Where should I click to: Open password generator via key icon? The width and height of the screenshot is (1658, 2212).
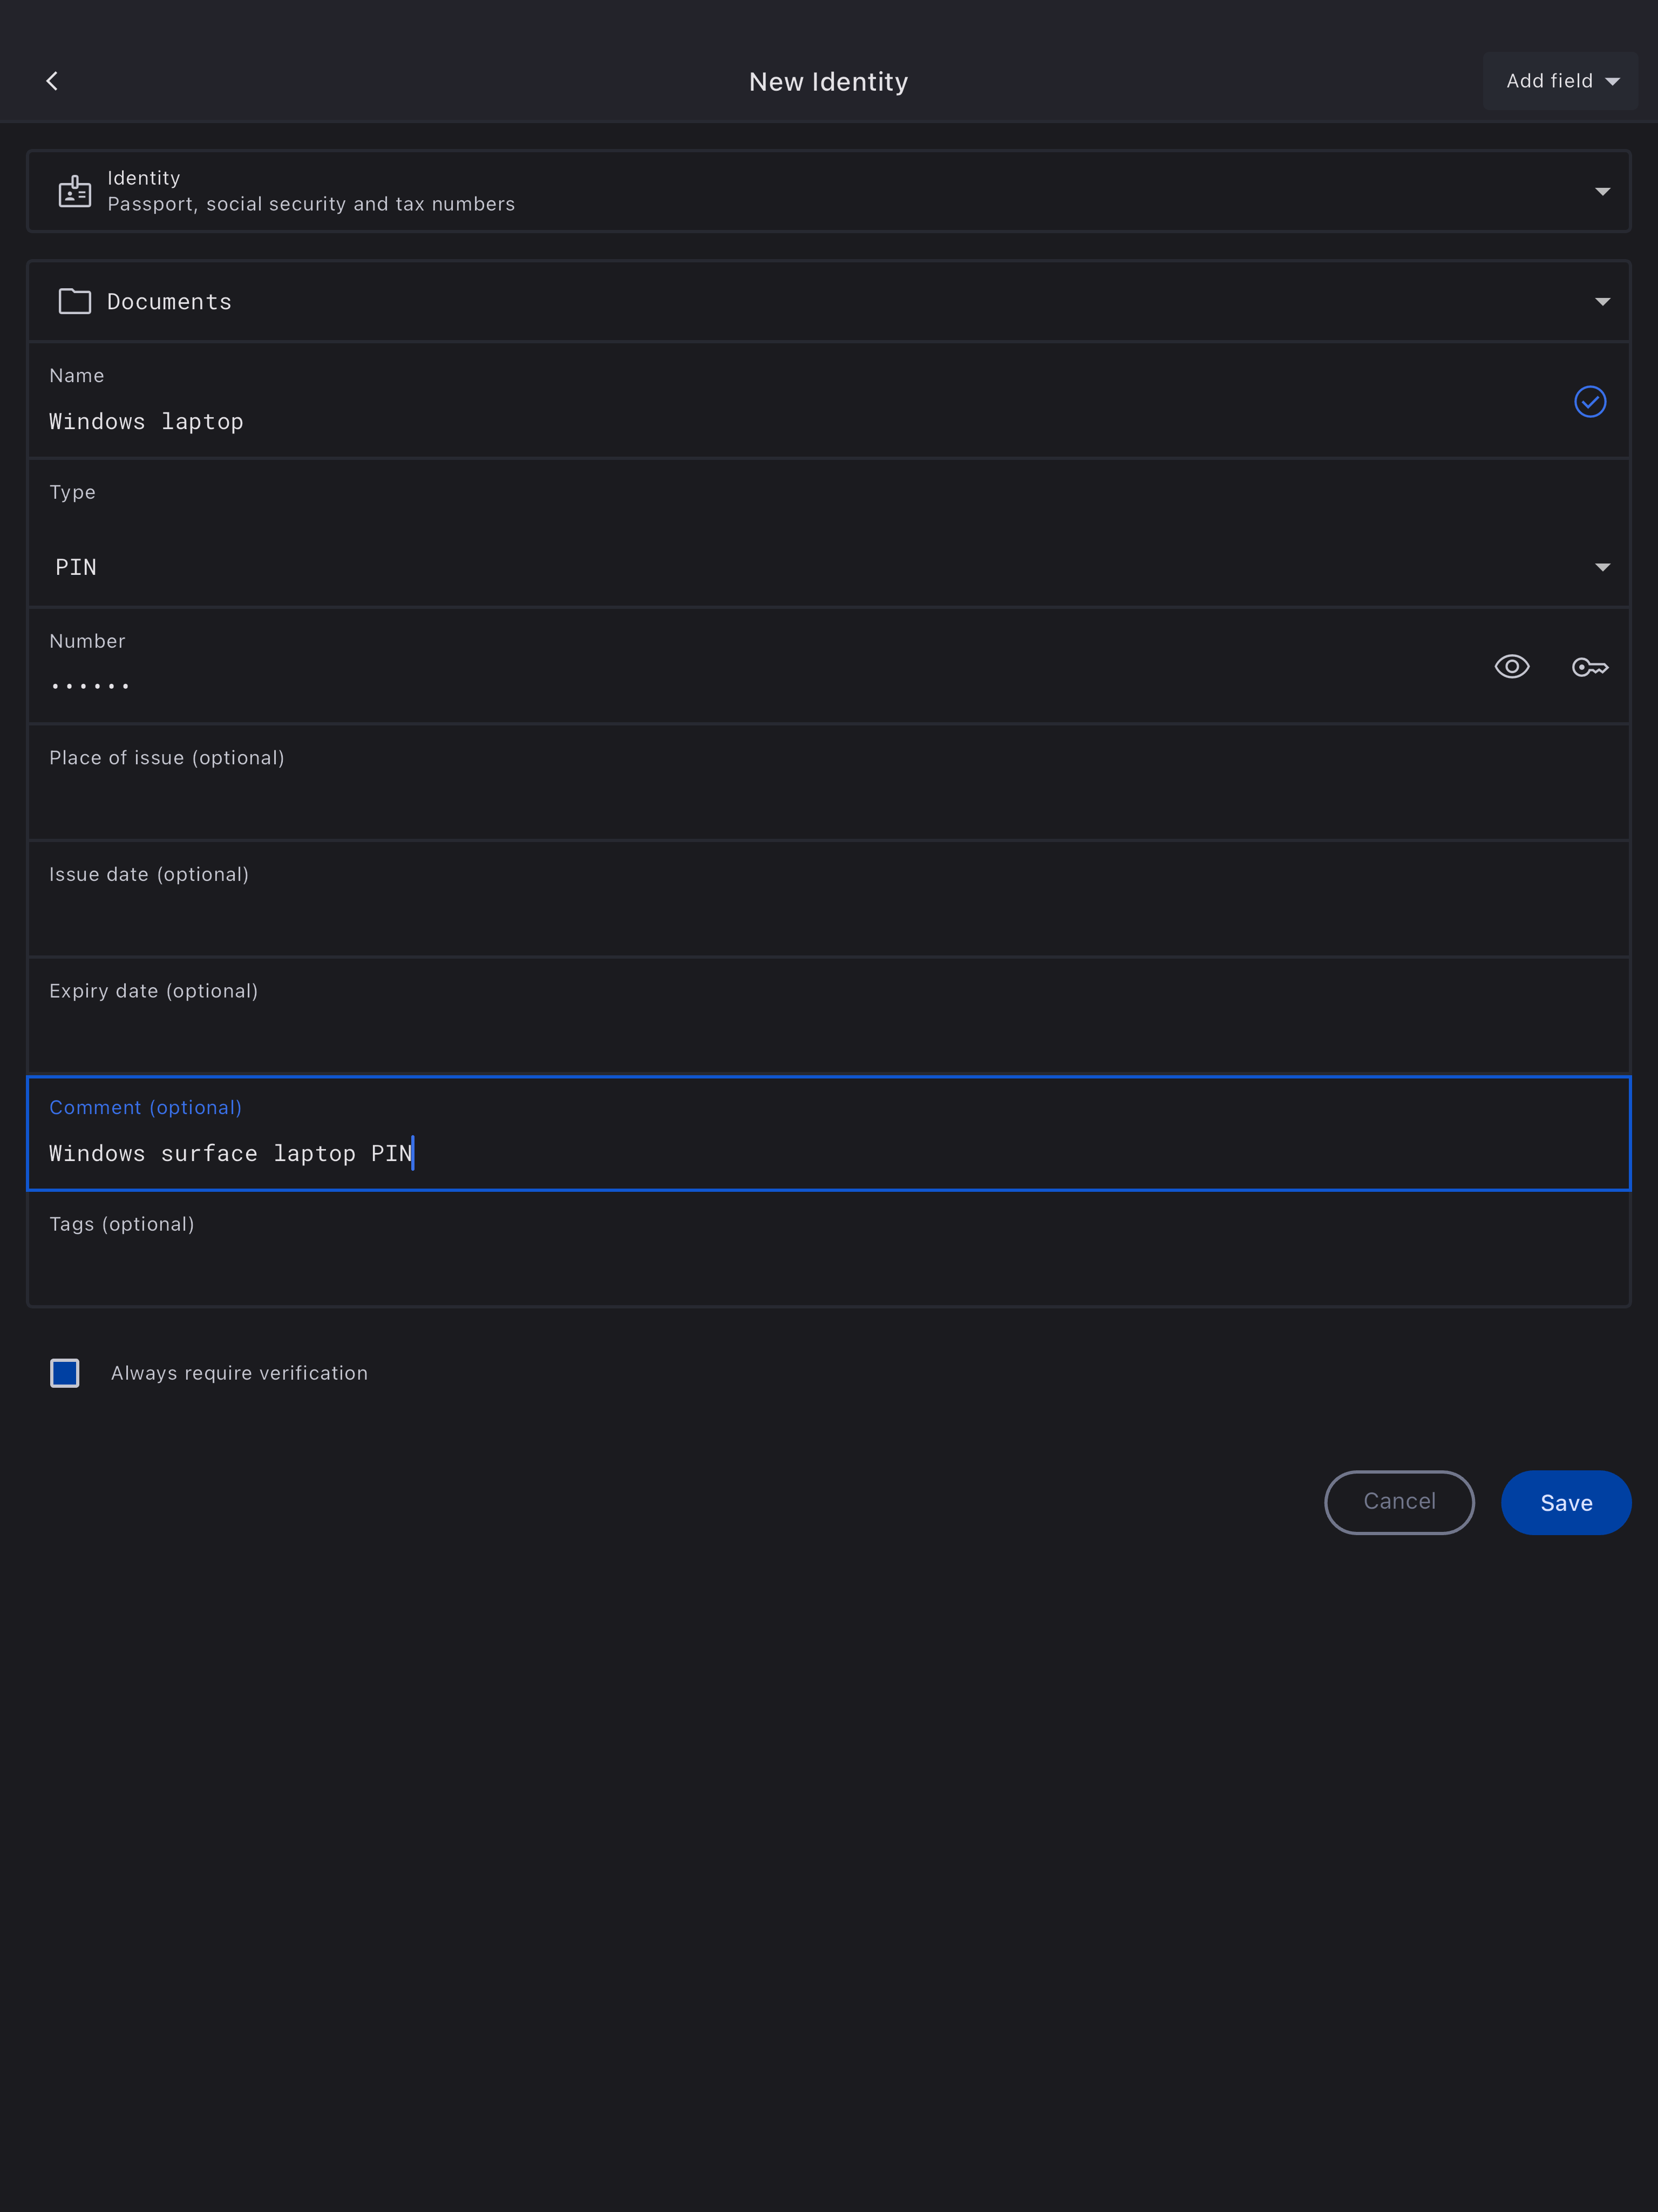[x=1589, y=667]
